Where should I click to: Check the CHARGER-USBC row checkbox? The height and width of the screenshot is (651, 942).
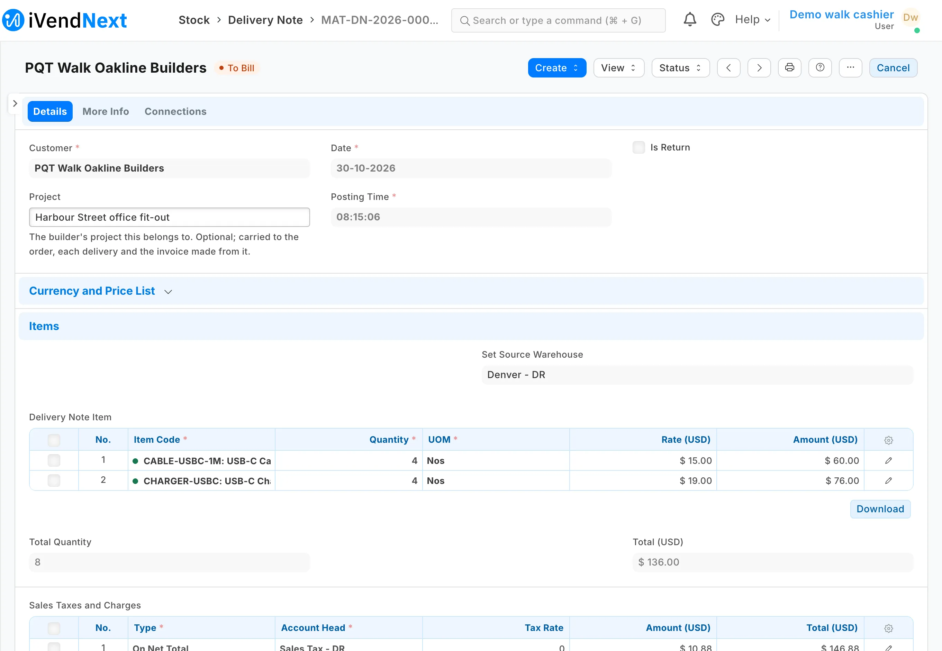coord(54,481)
